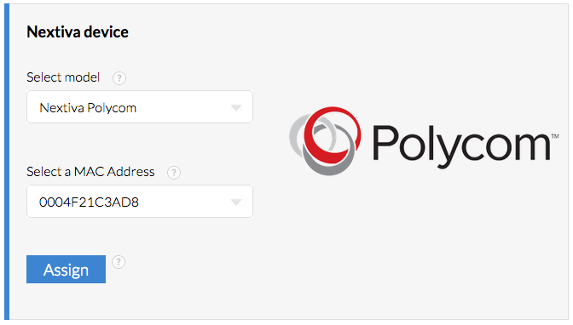The height and width of the screenshot is (325, 573).
Task: Open help tooltip for Select a MAC Address
Action: tap(174, 172)
